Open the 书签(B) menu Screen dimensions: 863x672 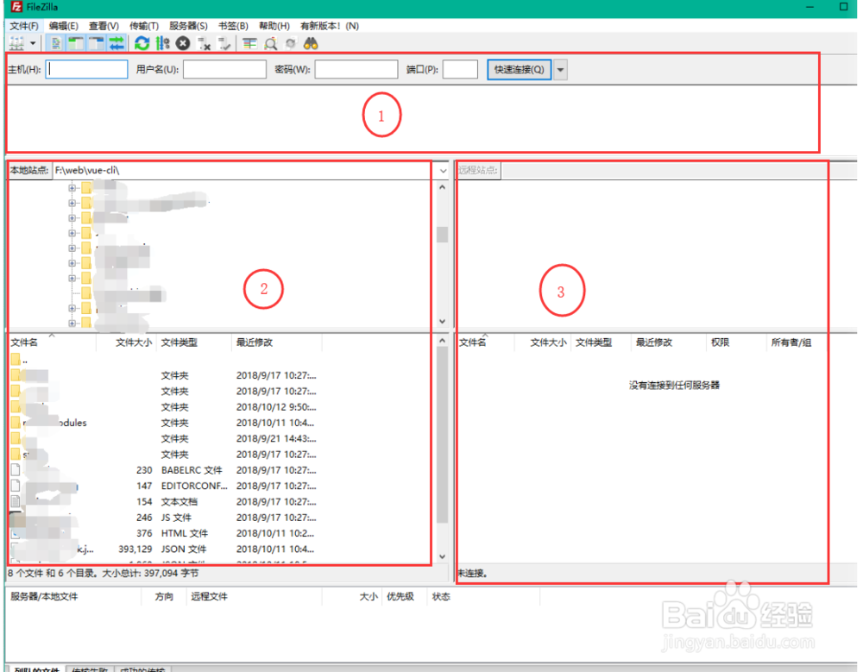(233, 26)
